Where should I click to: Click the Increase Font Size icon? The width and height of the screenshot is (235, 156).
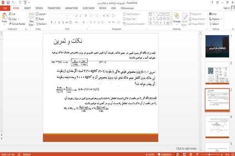77,16
